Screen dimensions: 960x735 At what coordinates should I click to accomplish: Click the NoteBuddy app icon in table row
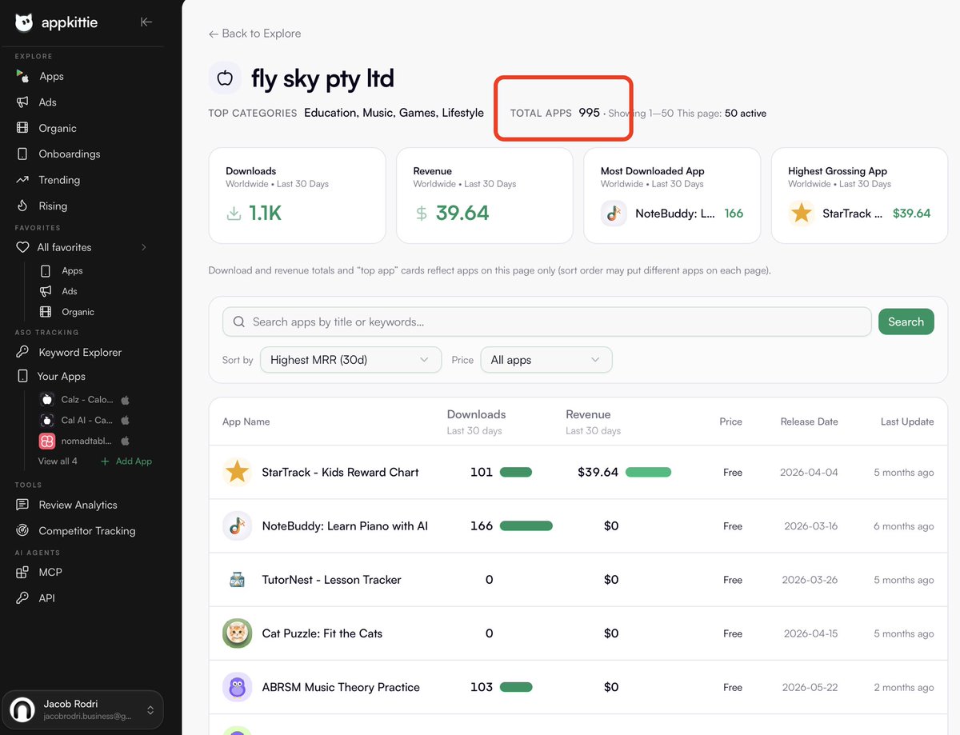click(x=237, y=525)
